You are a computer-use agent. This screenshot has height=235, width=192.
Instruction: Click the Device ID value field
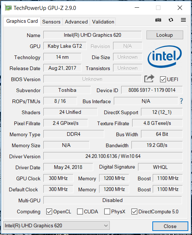point(152,90)
